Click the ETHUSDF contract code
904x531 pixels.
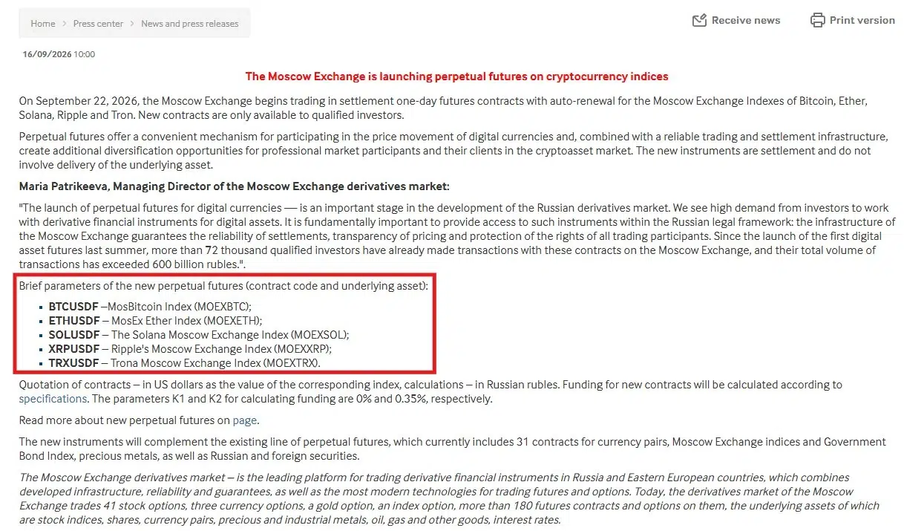(73, 320)
